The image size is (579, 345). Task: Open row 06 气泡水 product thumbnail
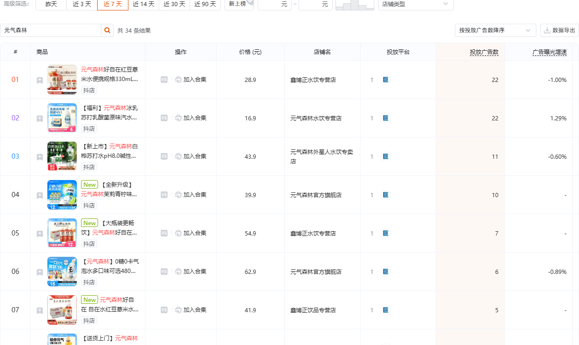(x=62, y=272)
